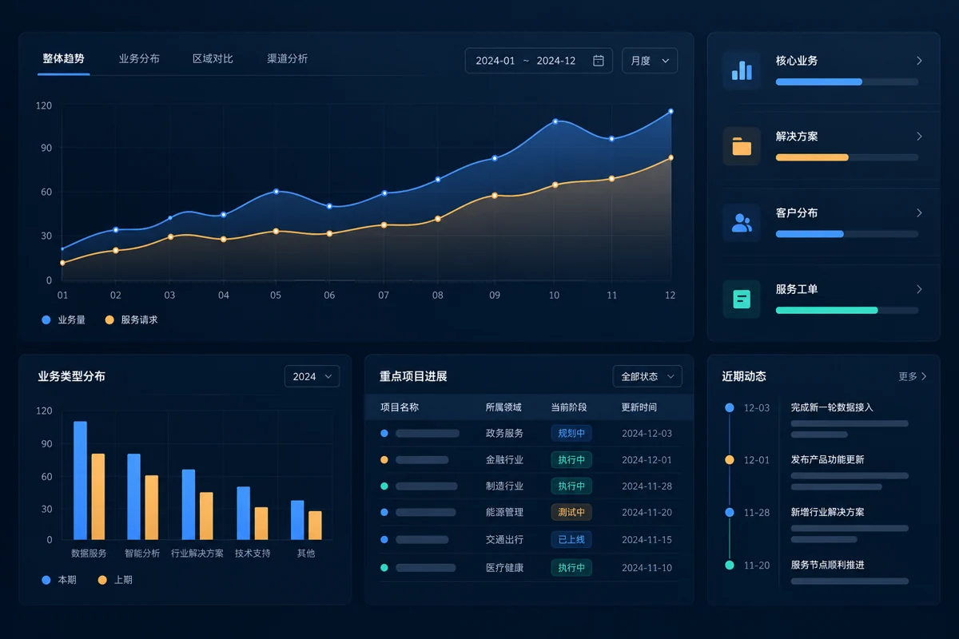Click the 项目名称 column header

tap(400, 407)
